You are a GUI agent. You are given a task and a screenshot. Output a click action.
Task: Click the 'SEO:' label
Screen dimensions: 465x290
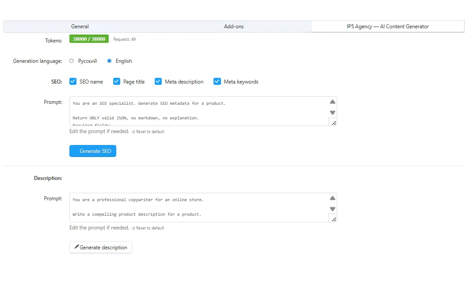(x=57, y=81)
